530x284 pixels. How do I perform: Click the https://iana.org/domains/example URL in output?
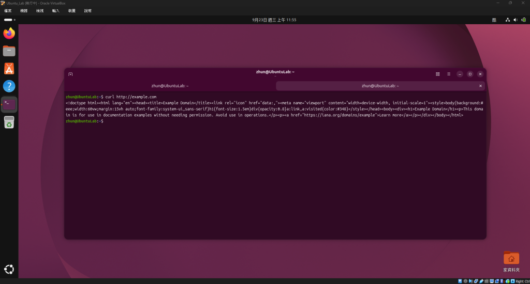pyautogui.click(x=340, y=115)
